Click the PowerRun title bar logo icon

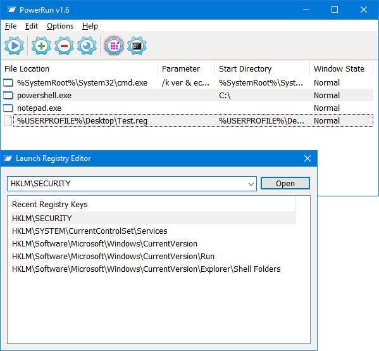(11, 10)
